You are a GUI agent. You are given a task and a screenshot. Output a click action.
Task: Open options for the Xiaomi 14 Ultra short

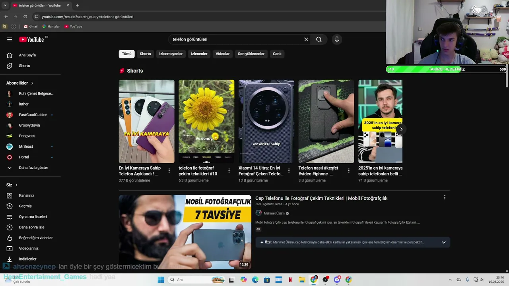[289, 170]
